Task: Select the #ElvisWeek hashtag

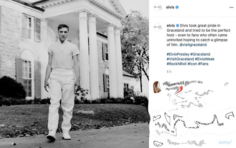Action: (x=204, y=59)
